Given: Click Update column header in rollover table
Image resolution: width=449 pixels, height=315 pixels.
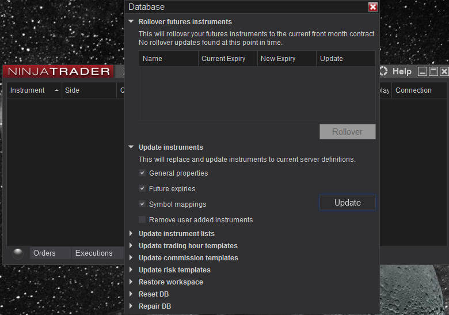Looking at the screenshot, I should click(346, 58).
